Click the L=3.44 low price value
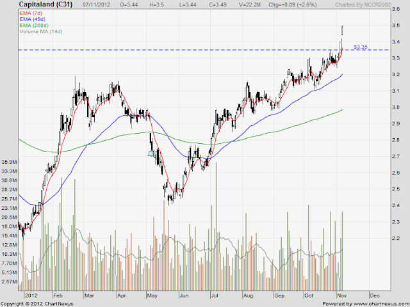410x307 pixels. [x=187, y=4]
